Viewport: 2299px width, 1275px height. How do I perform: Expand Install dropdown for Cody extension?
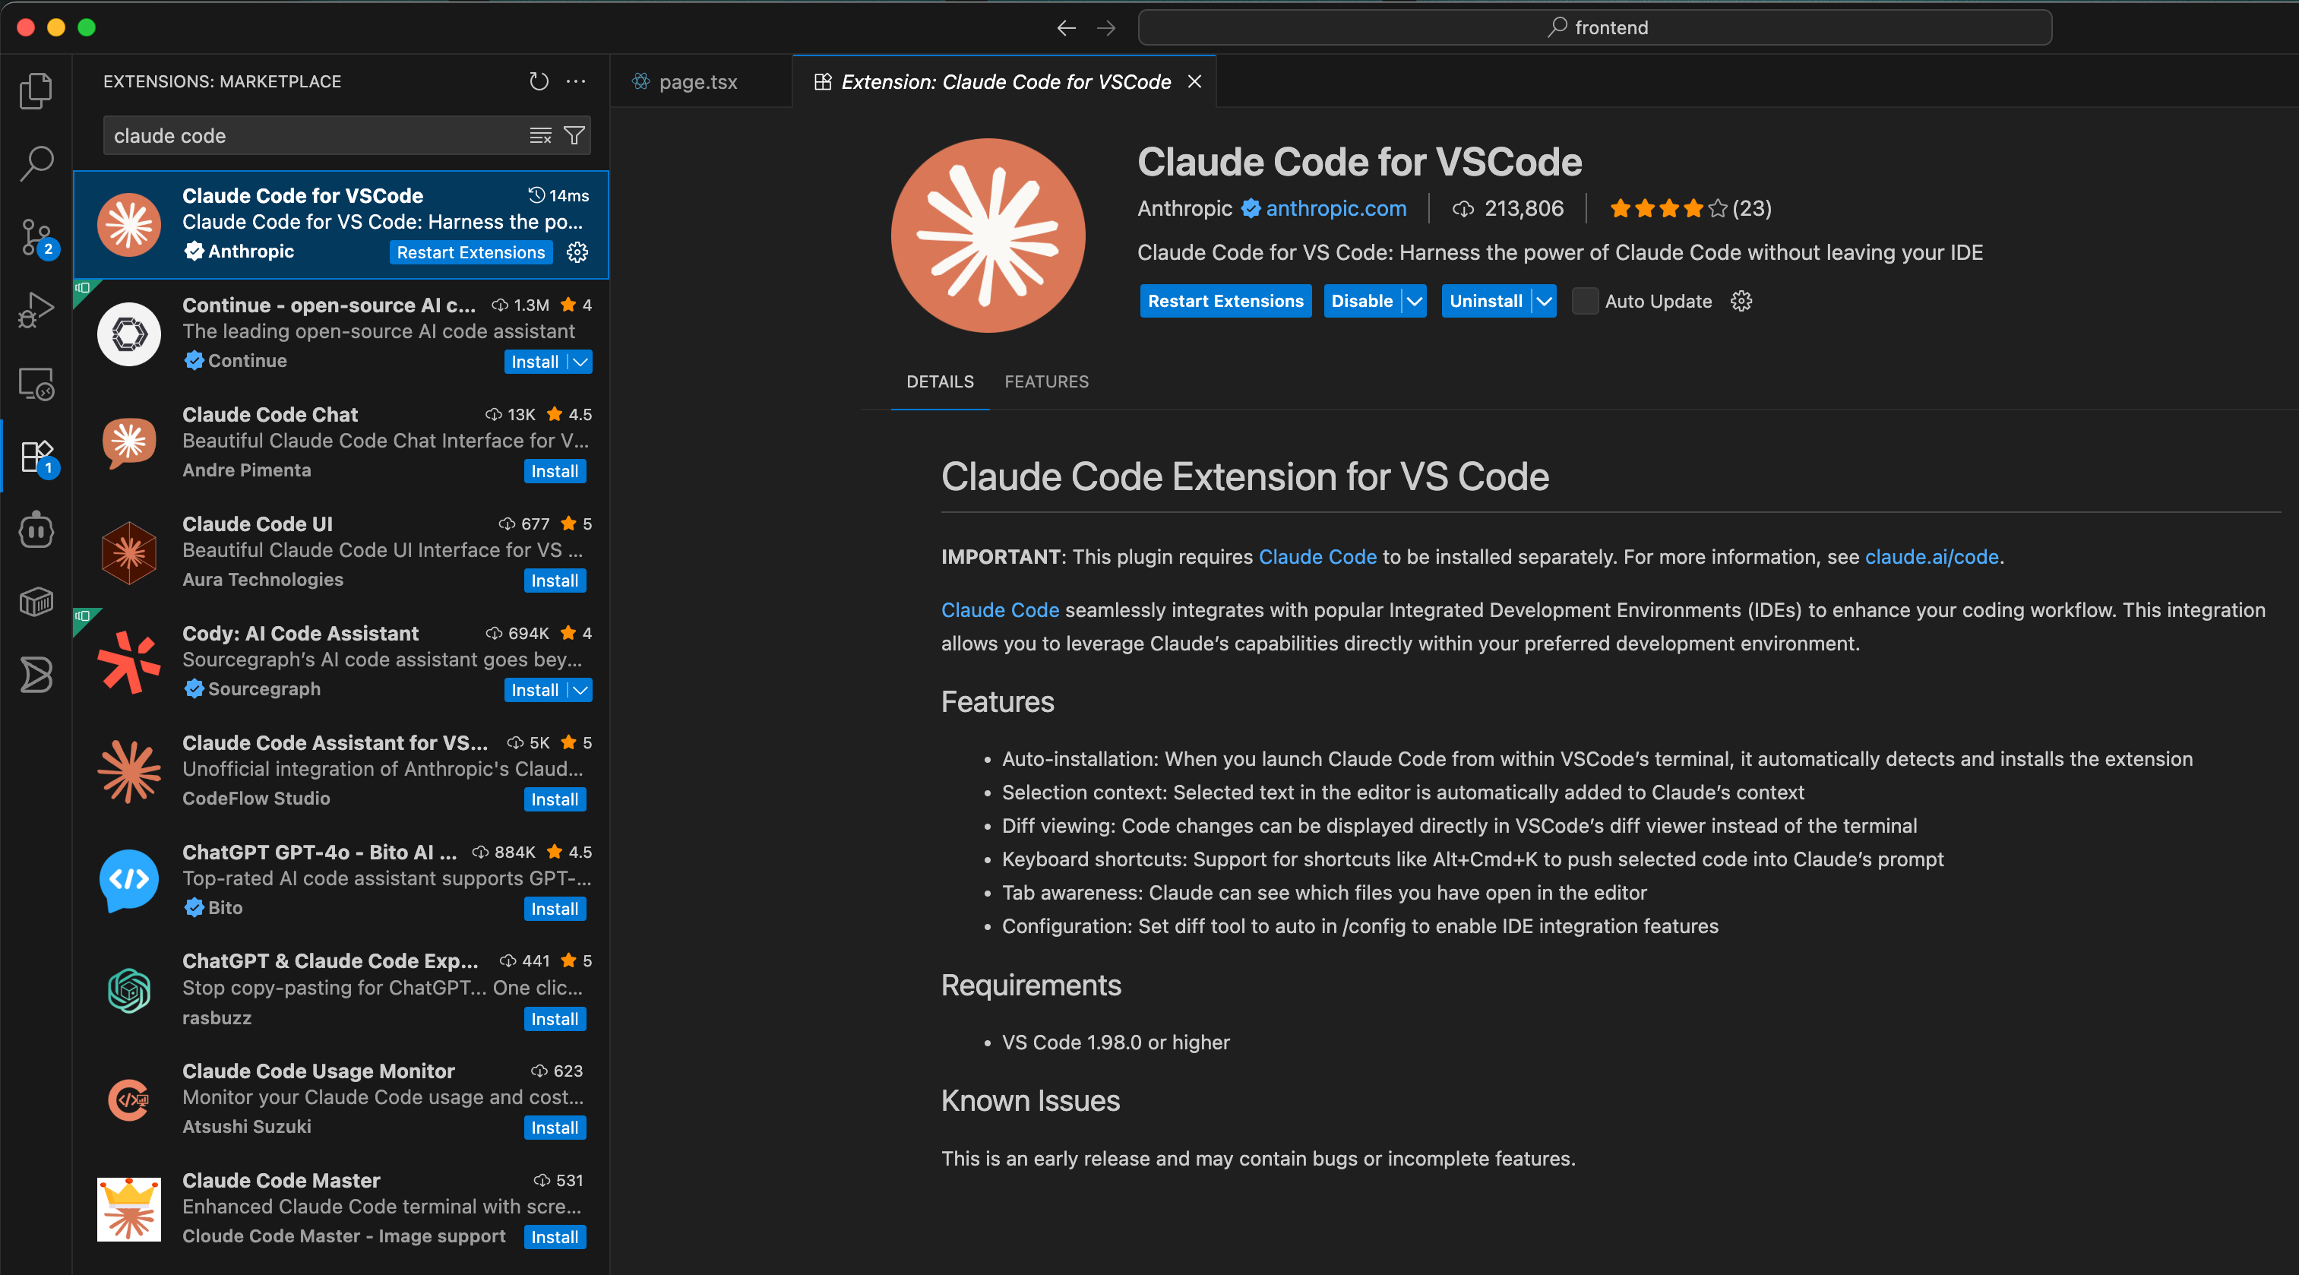pos(581,690)
